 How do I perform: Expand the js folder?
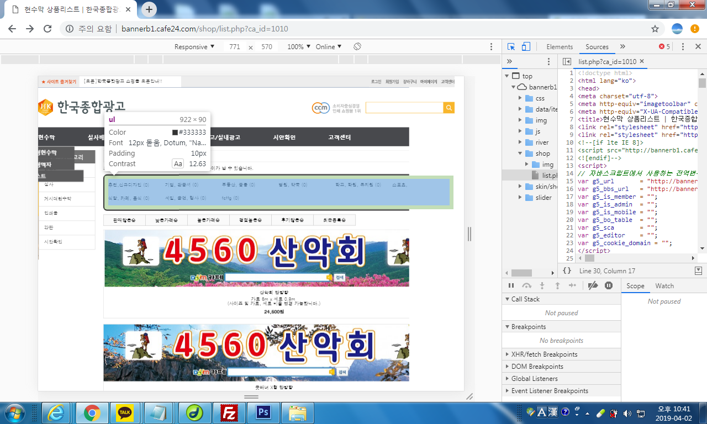pos(520,131)
